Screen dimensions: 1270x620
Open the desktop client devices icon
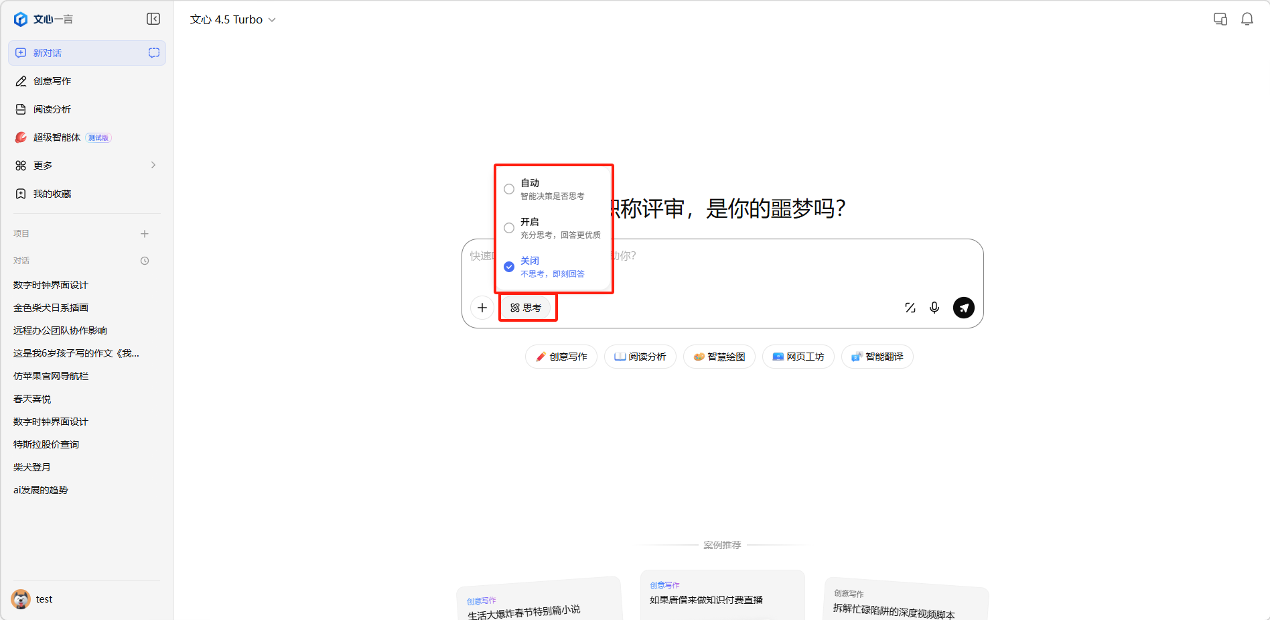[x=1220, y=19]
